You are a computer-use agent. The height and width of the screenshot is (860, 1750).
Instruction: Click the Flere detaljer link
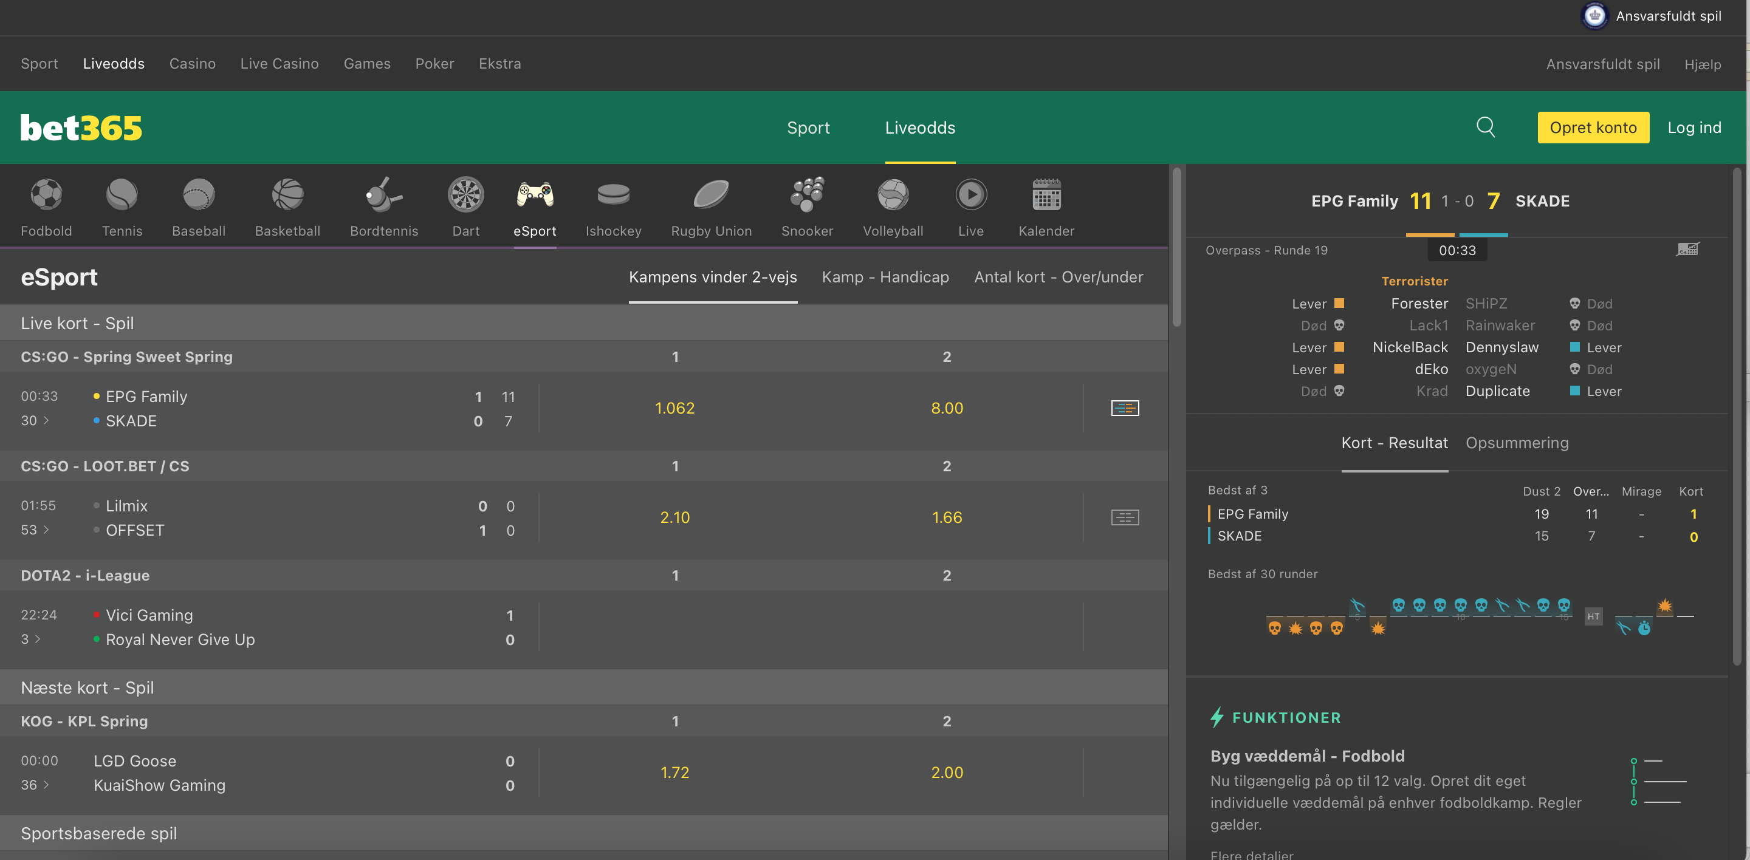(x=1252, y=854)
